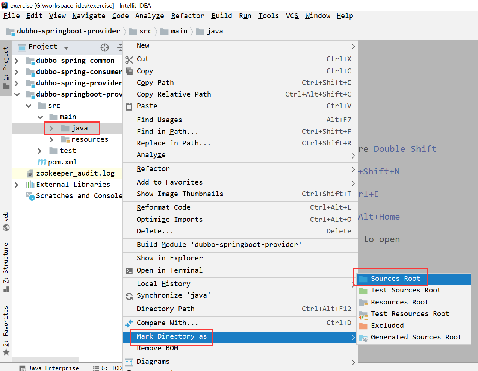Click the Open in Terminal icon
The image size is (478, 371).
[x=129, y=271]
